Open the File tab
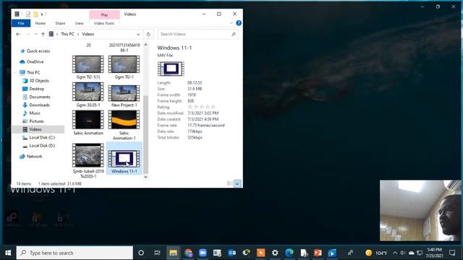Viewport: 463px width, 260px height. coord(21,23)
